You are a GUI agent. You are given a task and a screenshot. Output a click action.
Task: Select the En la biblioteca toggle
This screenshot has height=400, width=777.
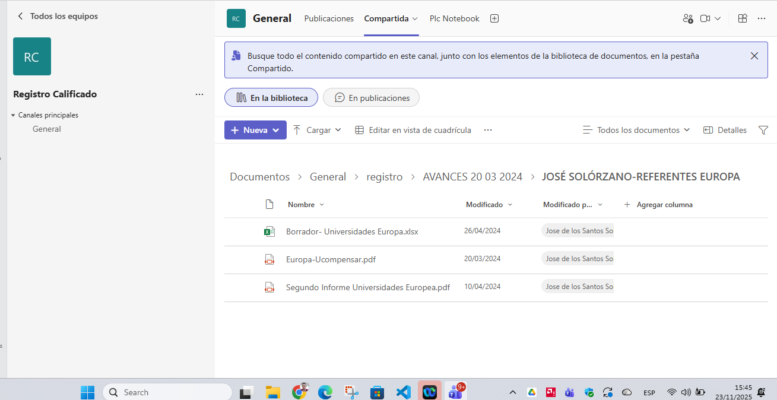tap(271, 98)
